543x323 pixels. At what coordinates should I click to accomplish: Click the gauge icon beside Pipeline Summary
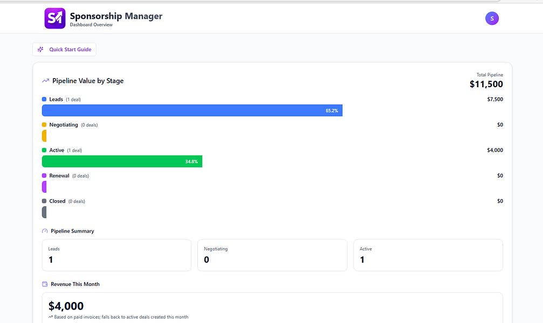pos(45,231)
